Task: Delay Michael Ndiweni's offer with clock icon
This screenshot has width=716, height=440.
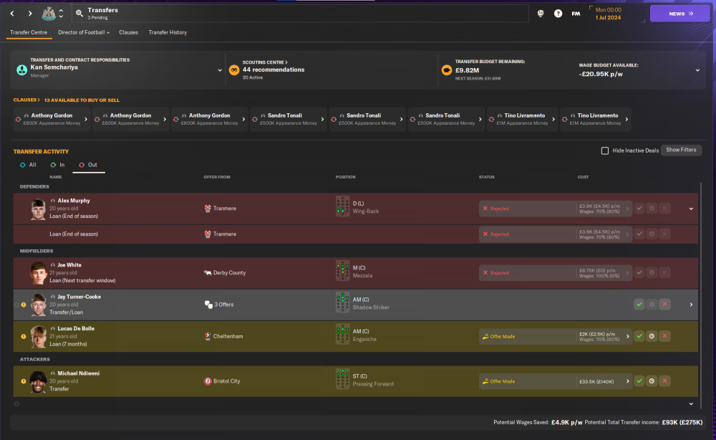Action: (x=652, y=381)
